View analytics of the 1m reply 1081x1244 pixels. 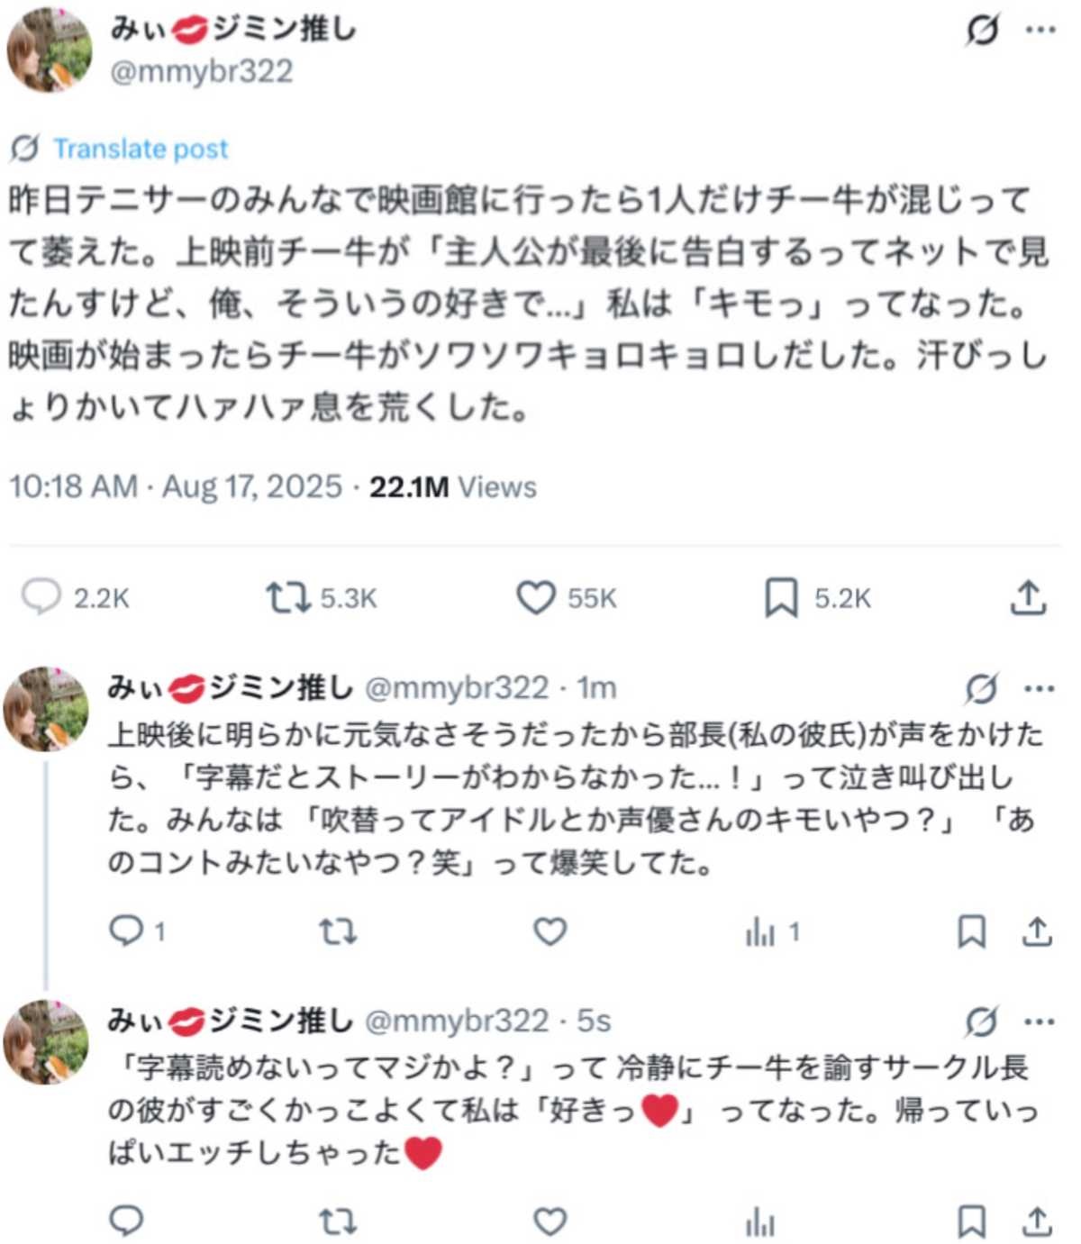pyautogui.click(x=760, y=932)
